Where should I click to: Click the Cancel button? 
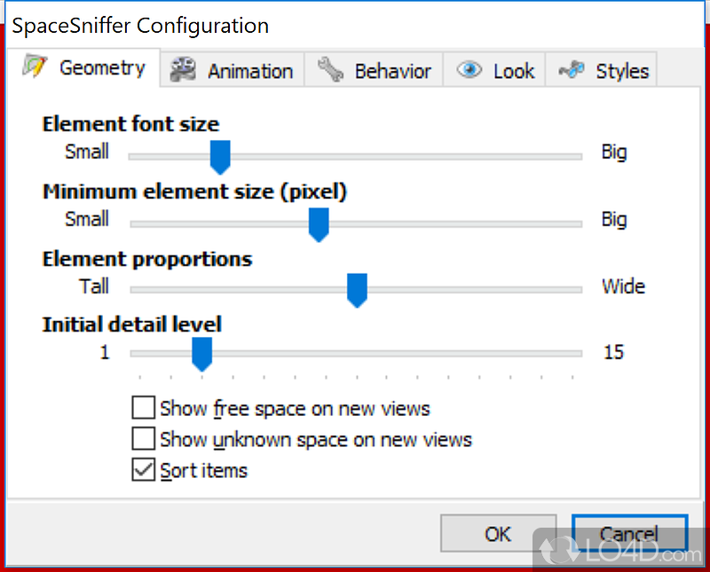tap(629, 533)
